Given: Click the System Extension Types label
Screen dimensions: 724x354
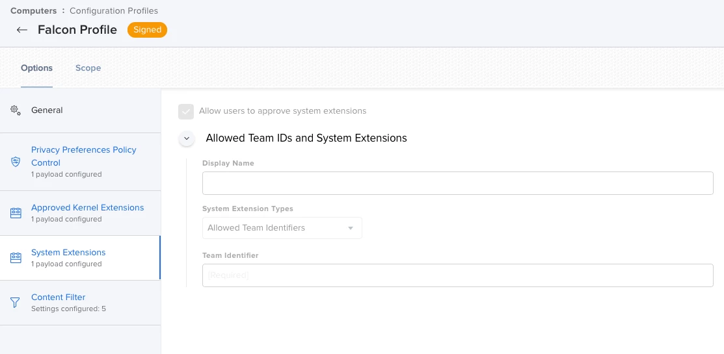Looking at the screenshot, I should 248,209.
